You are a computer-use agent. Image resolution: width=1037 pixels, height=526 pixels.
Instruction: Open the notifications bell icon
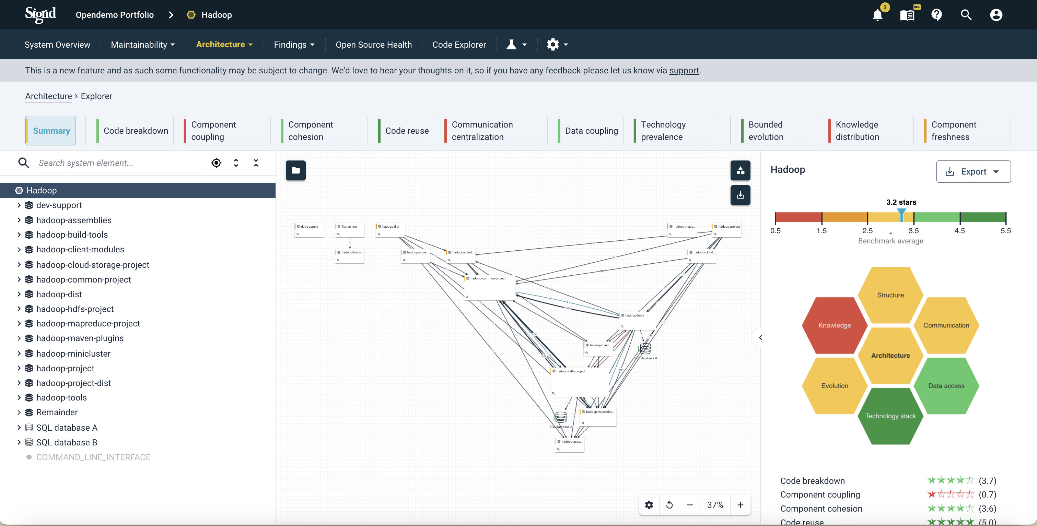pyautogui.click(x=877, y=15)
